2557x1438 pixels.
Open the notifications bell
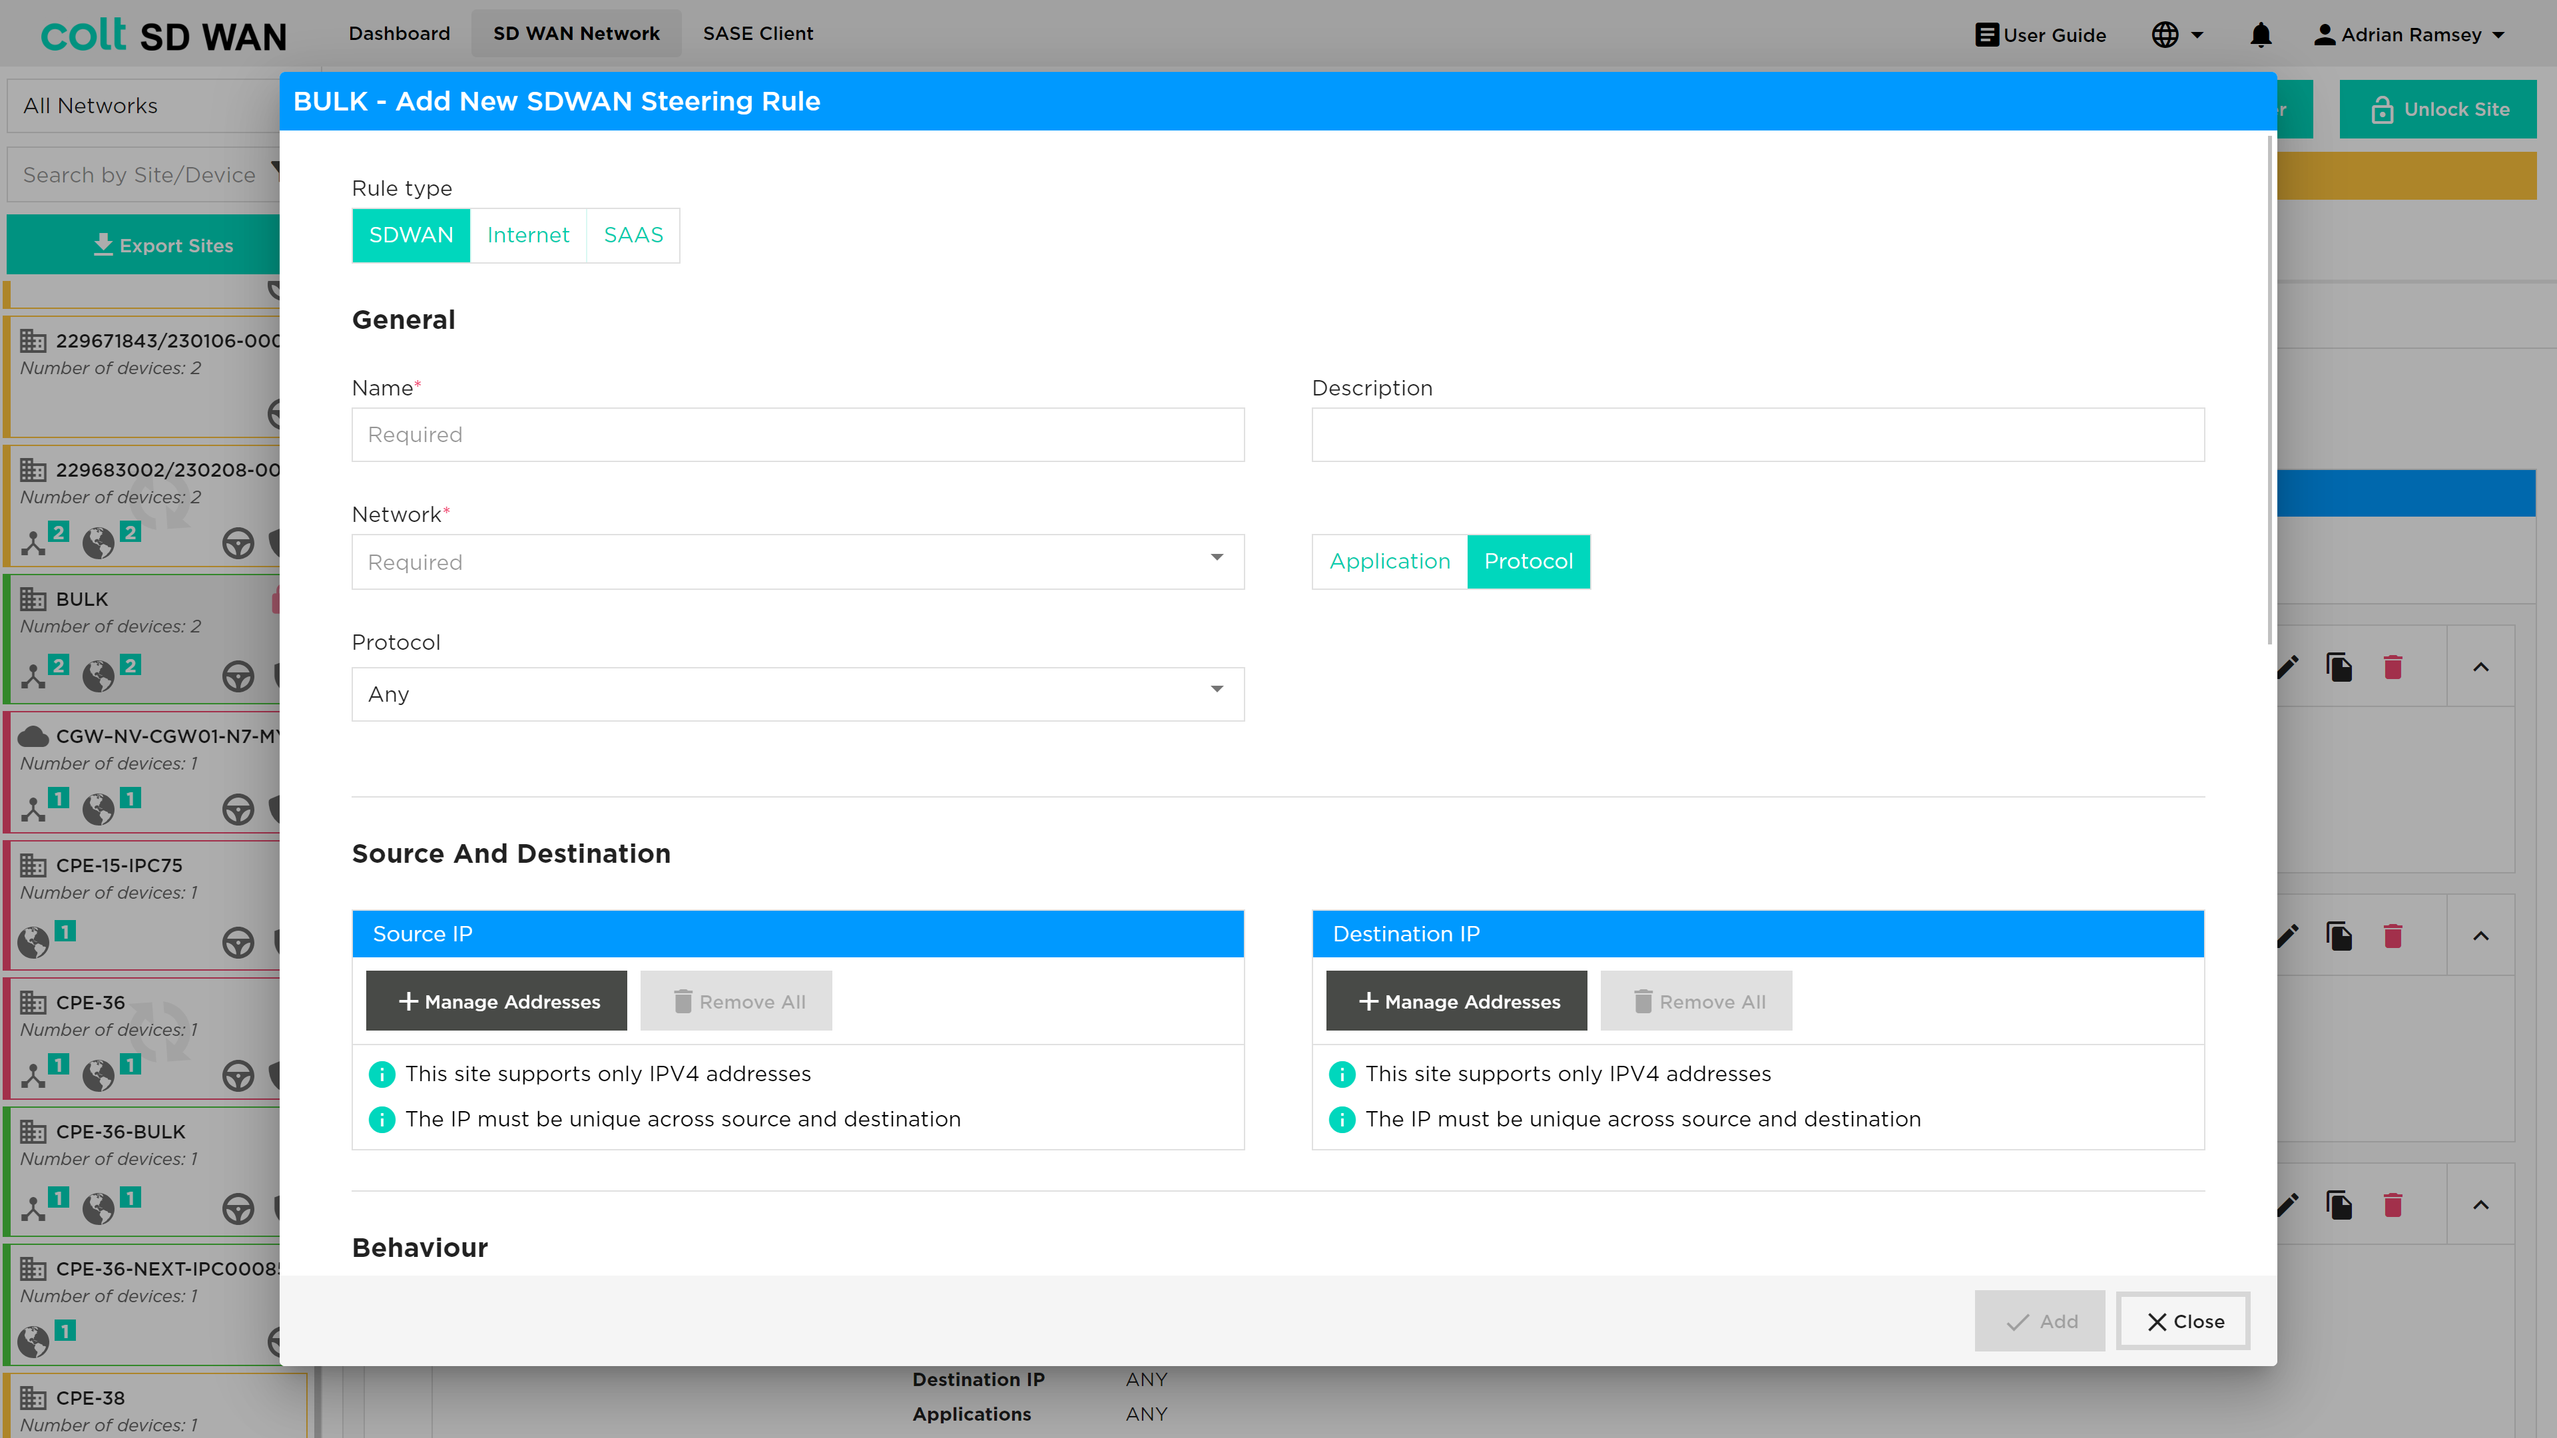pyautogui.click(x=2260, y=35)
